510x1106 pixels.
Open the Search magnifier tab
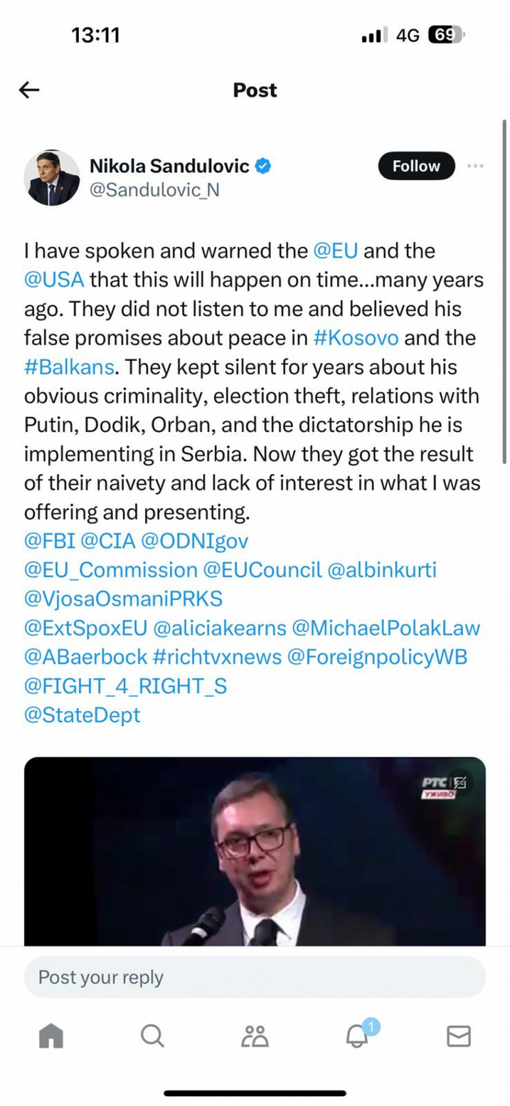pos(152,1036)
